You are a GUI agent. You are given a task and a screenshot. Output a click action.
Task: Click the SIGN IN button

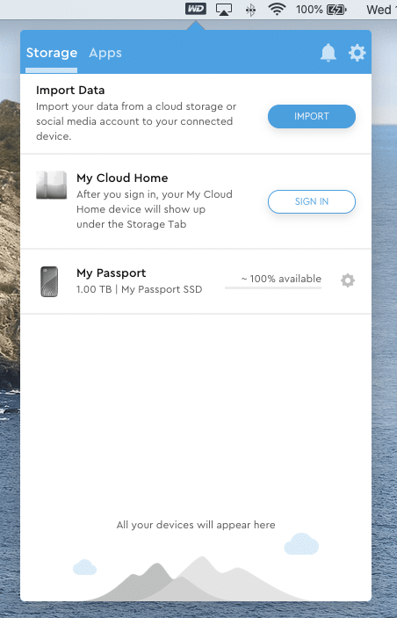[312, 201]
